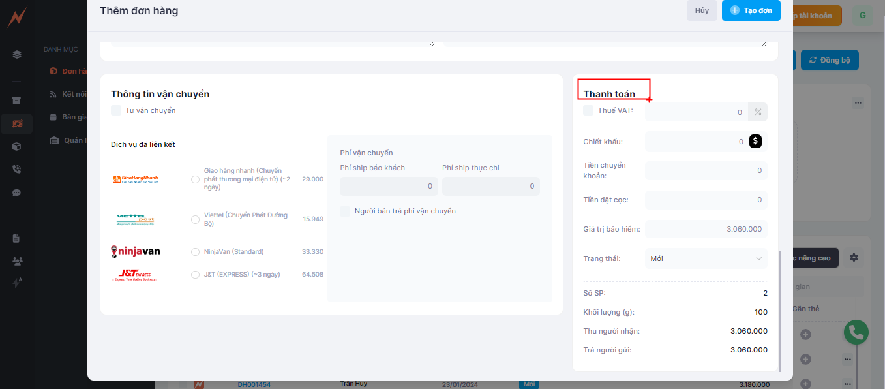Click the green phone call floating button
The image size is (885, 389).
pyautogui.click(x=856, y=333)
